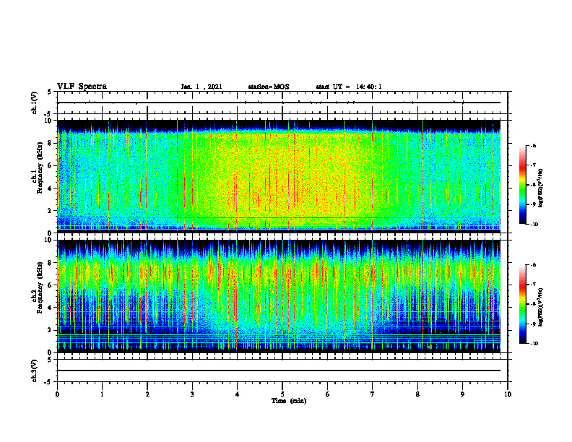
Task: Click the "start UT = 14:40: 1" text
Action: [349, 87]
